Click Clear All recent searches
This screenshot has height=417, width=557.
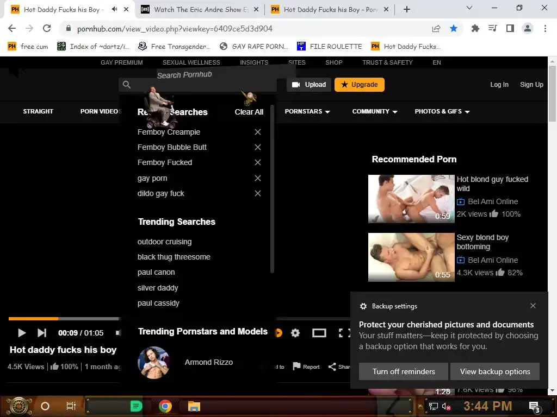249,112
